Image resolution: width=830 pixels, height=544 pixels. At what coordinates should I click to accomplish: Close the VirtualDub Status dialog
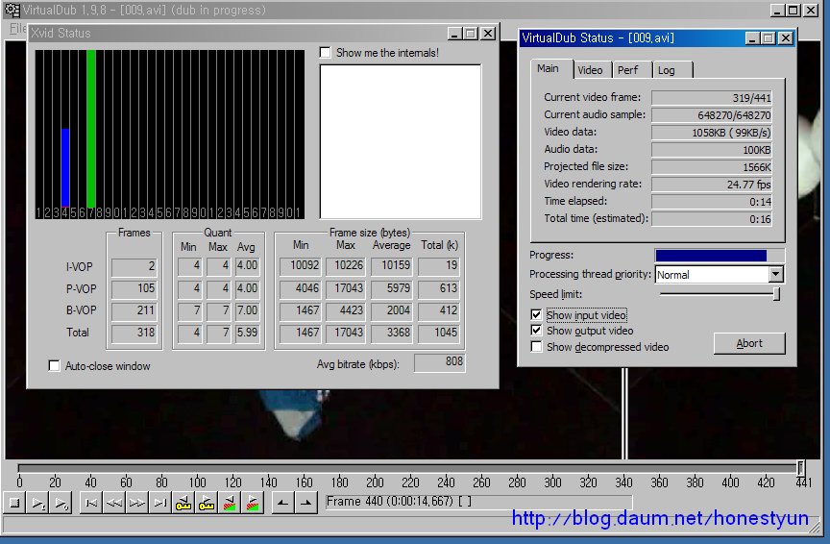(x=786, y=38)
